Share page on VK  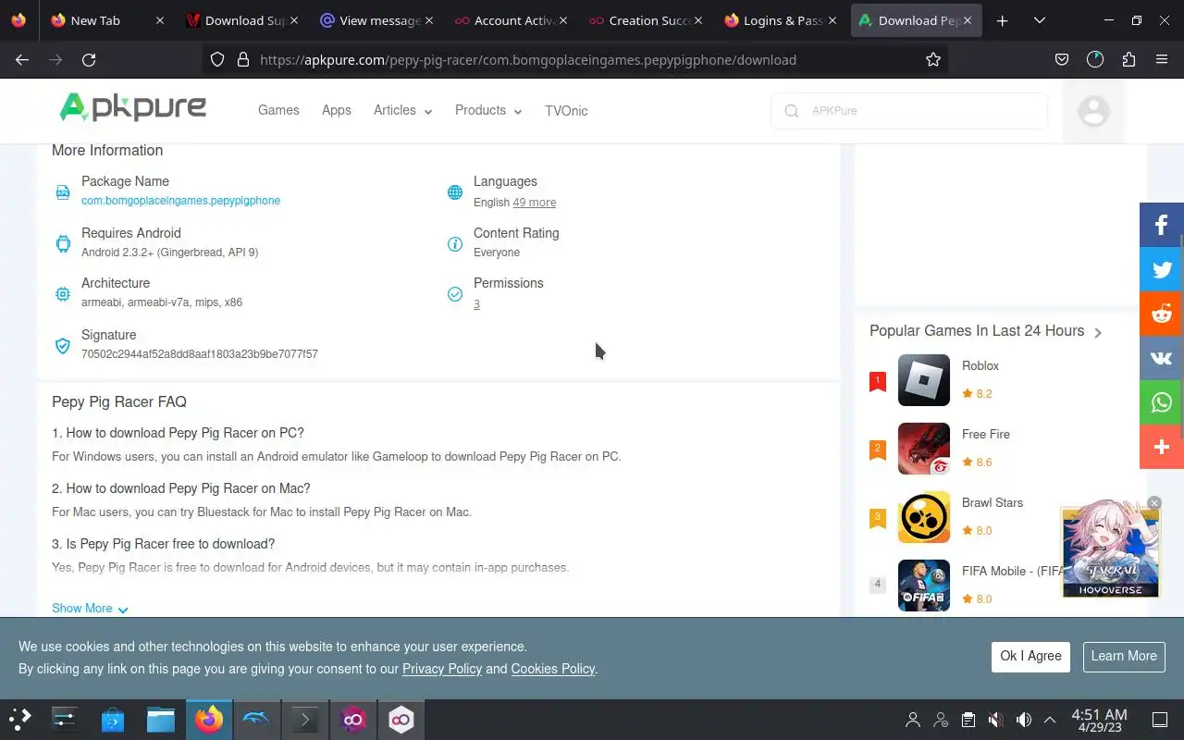pyautogui.click(x=1162, y=358)
